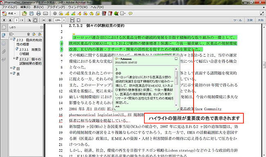Click the circular target panel icon in sidebar

[x=4, y=43]
